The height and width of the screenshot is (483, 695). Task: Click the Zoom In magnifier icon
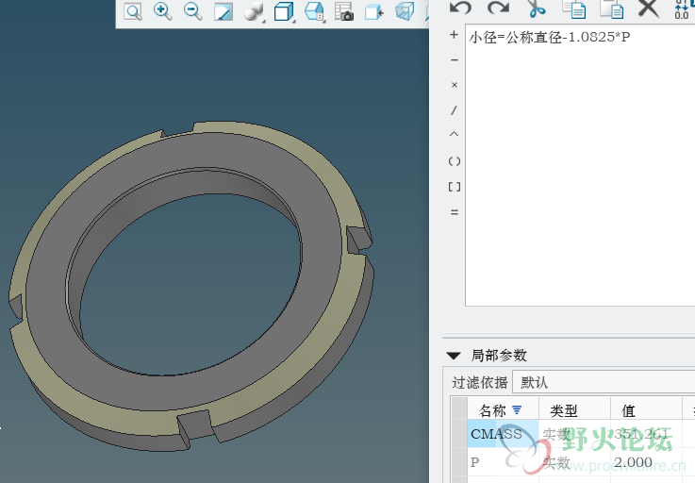pyautogui.click(x=162, y=11)
